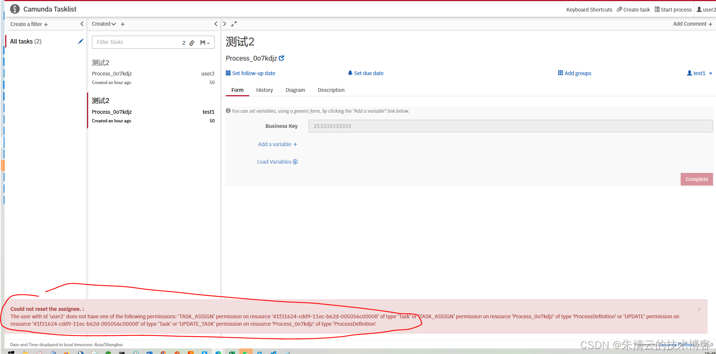The width and height of the screenshot is (716, 354).
Task: Select the All tasks (2) filter
Action: [x=26, y=41]
